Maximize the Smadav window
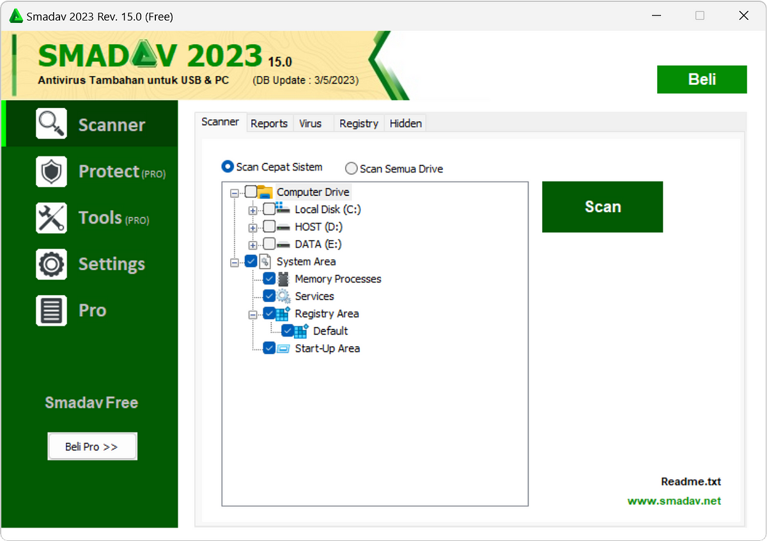 click(x=700, y=16)
